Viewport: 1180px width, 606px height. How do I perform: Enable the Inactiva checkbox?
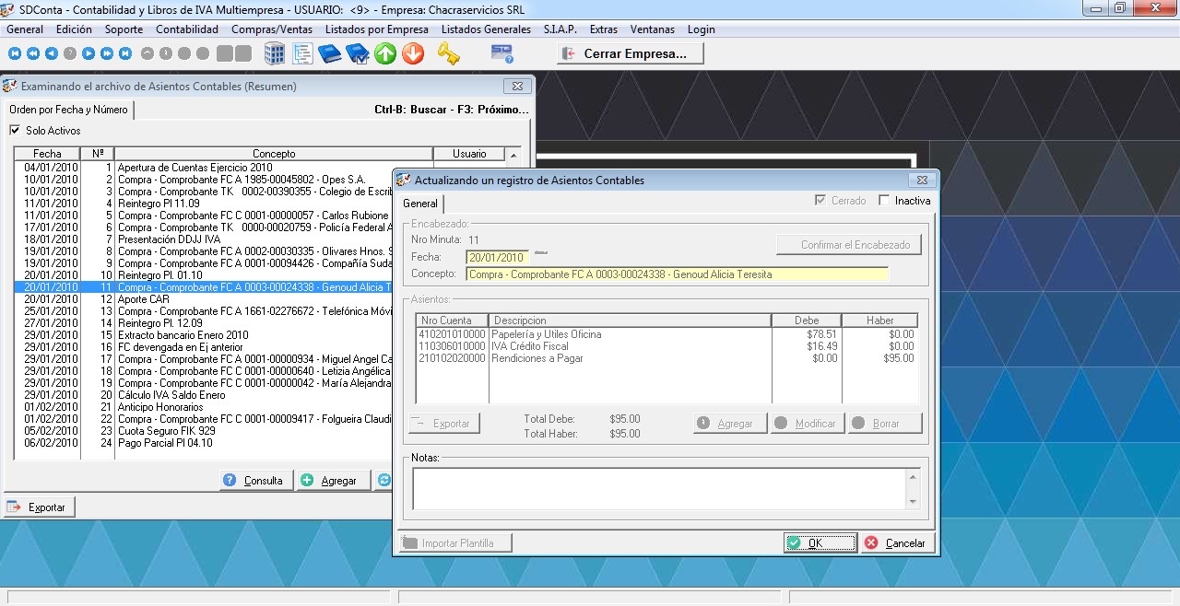click(x=885, y=201)
